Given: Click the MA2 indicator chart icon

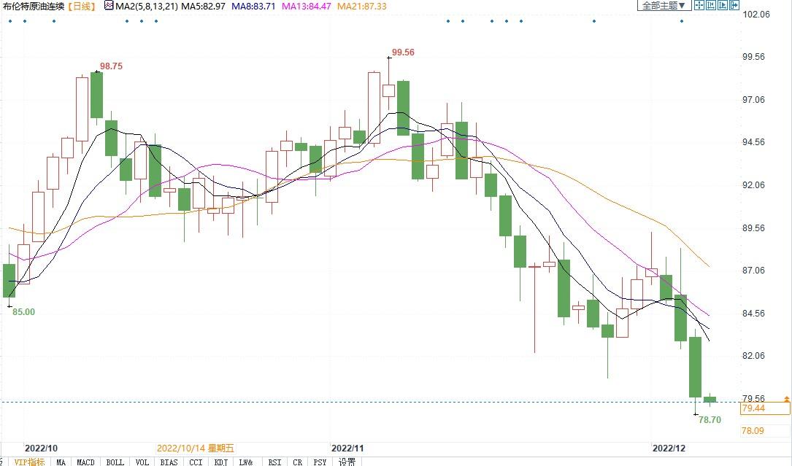Looking at the screenshot, I should point(109,6).
